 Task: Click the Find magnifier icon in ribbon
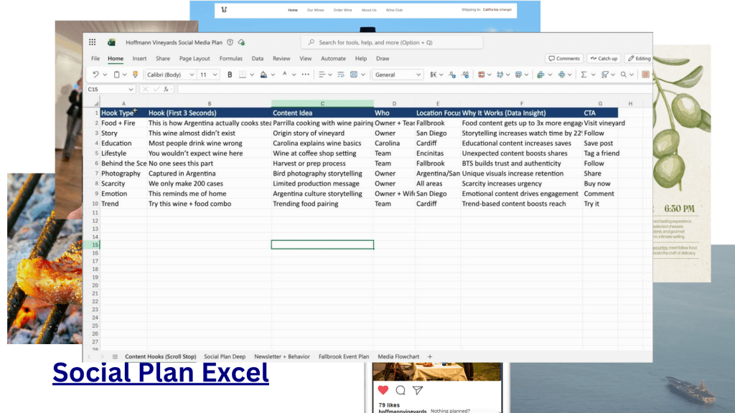(624, 75)
